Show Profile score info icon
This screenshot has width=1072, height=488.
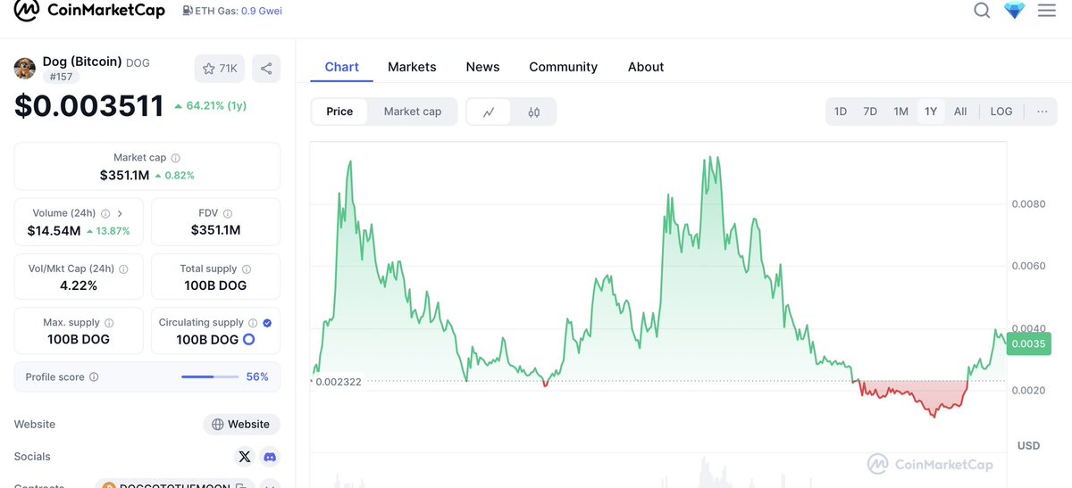tap(94, 377)
